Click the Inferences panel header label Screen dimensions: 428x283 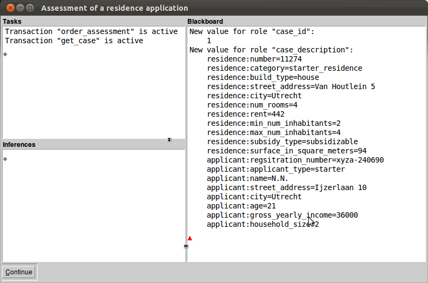pyautogui.click(x=19, y=145)
